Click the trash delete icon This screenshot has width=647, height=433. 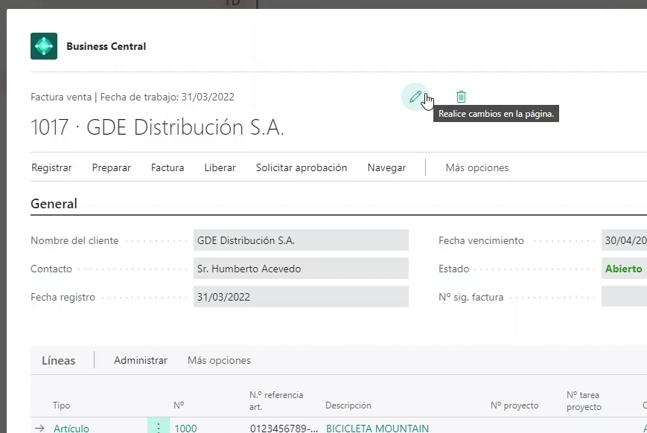pyautogui.click(x=461, y=97)
